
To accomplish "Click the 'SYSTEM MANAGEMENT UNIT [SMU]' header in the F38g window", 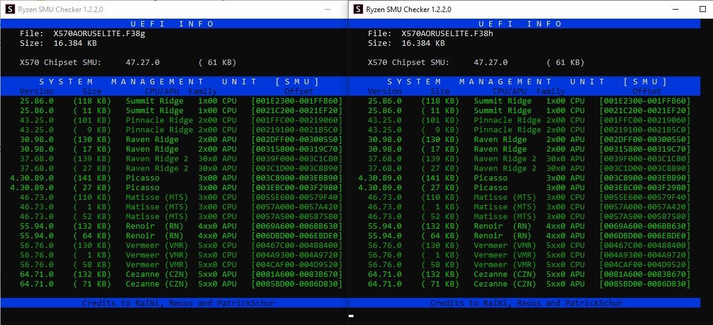I will click(x=179, y=82).
